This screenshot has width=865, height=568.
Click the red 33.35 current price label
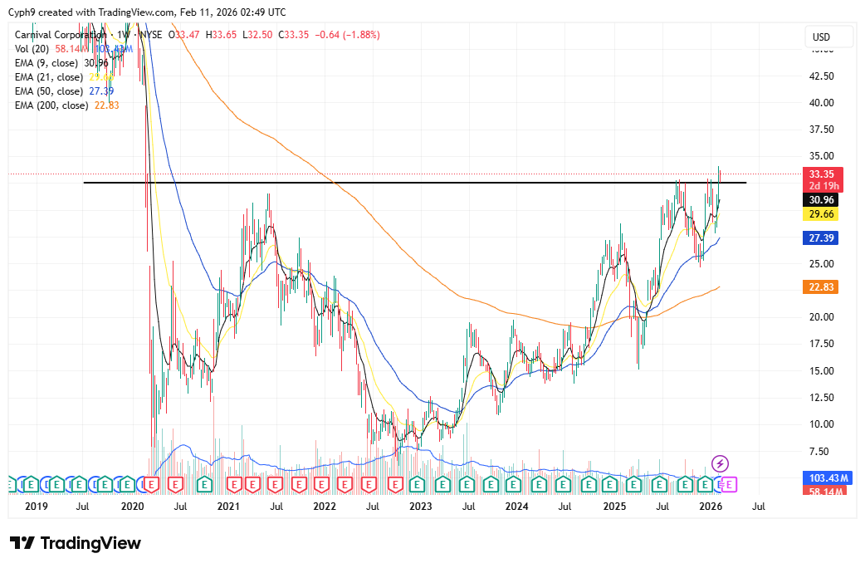coord(822,174)
